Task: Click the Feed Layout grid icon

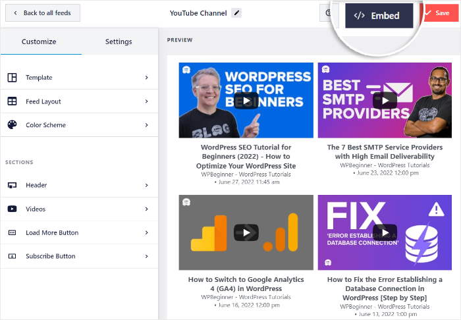Action: 12,101
